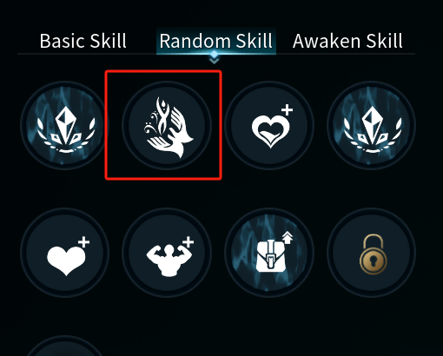
Task: Open the partially visible skill slot at bottom
Action: click(64, 346)
